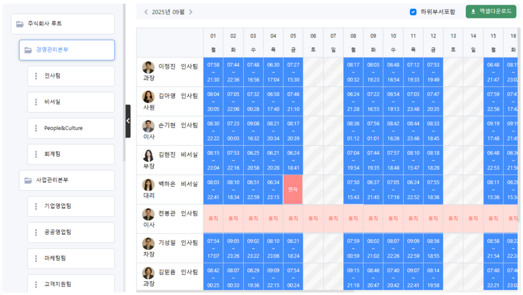Click 백하은's profile photo
The height and width of the screenshot is (295, 523).
[148, 185]
